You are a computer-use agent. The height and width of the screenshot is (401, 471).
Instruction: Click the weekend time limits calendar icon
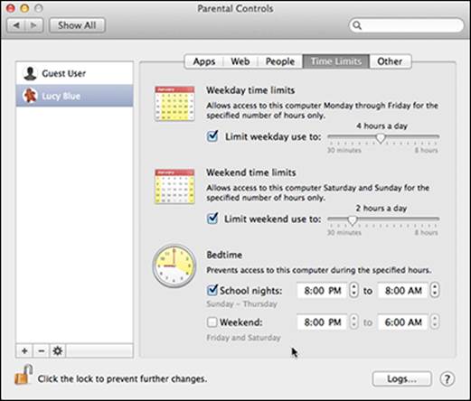coord(174,186)
